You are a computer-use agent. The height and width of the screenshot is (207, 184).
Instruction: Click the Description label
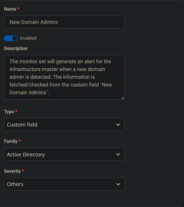point(16,49)
